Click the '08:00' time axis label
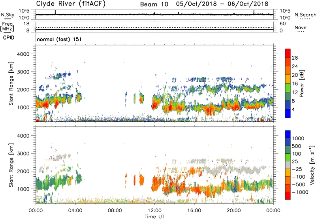 pyautogui.click(x=115, y=211)
